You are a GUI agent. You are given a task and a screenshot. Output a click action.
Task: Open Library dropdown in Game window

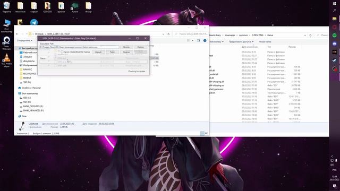(x=216, y=41)
